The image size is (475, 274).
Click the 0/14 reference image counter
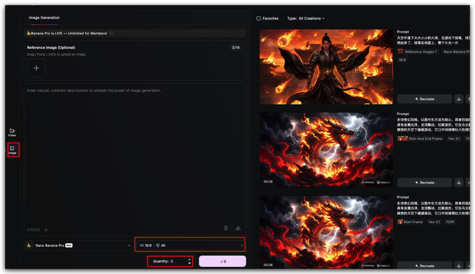(x=236, y=47)
